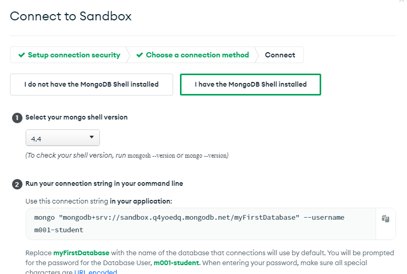Click checkmark beside Choose a connection method
407x274 pixels.
tap(140, 55)
